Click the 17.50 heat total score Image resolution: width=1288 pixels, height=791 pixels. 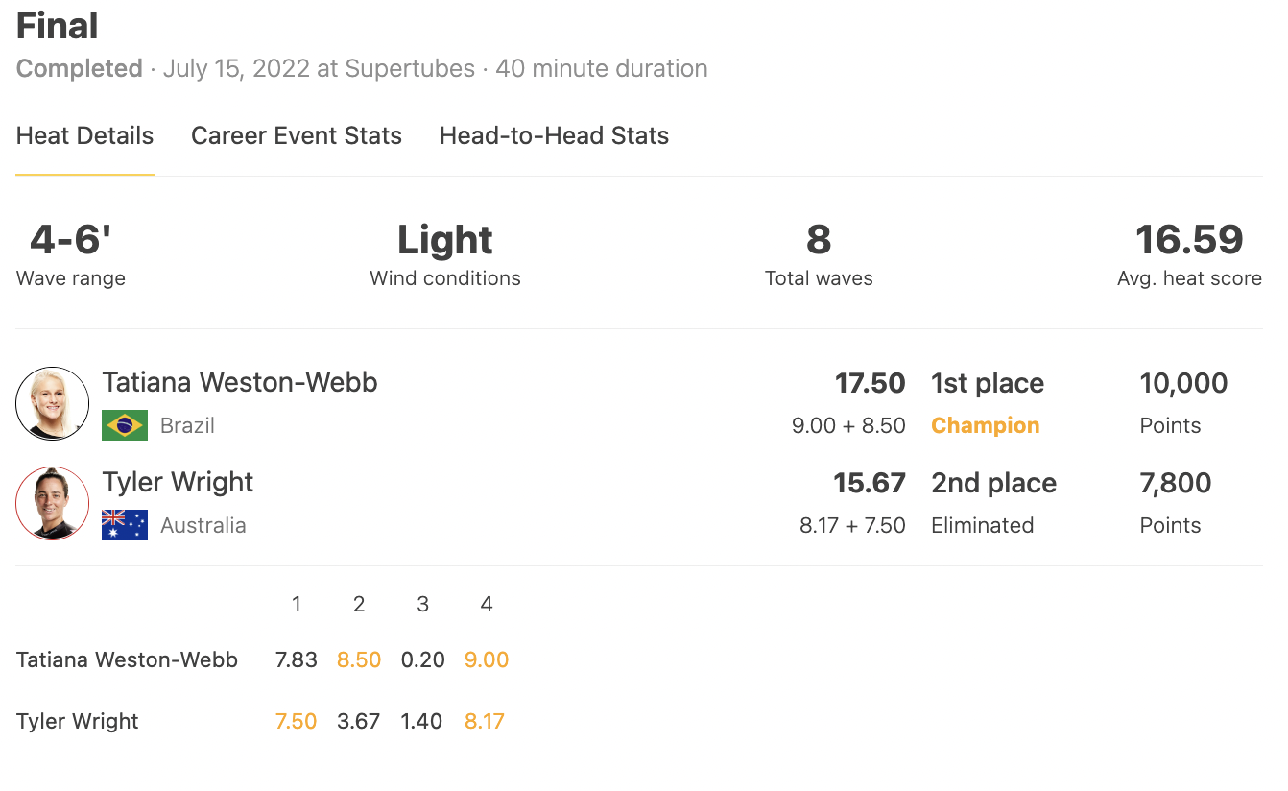pos(870,383)
